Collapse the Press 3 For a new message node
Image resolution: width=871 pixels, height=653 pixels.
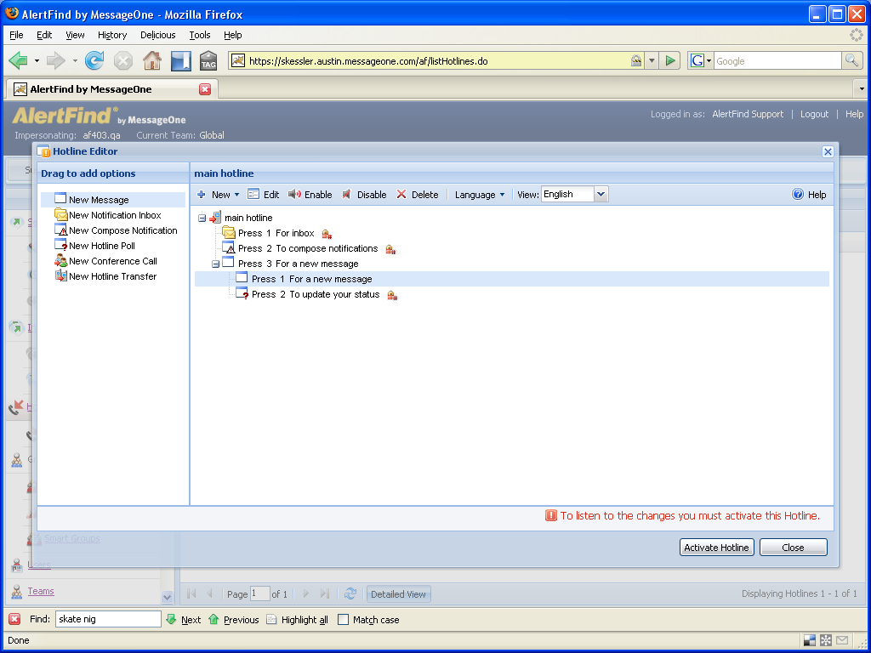215,264
